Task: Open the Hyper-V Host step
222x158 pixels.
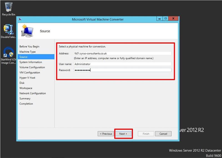Action: pos(27,78)
